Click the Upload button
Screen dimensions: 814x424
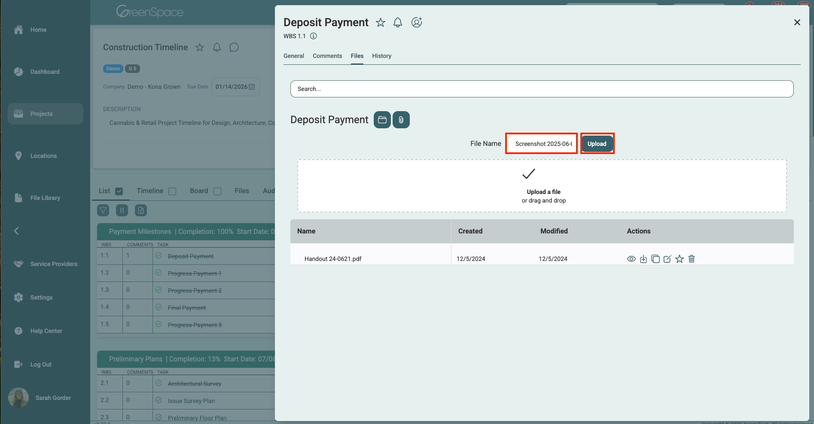597,144
